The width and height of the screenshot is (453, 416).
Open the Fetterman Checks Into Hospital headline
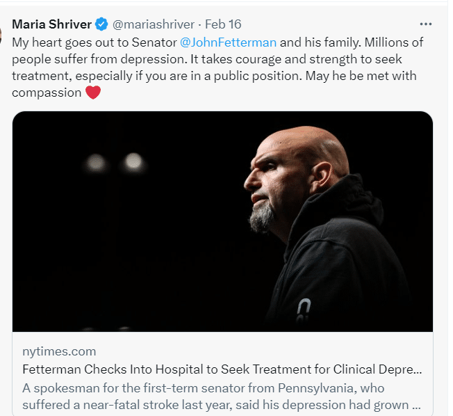click(222, 369)
